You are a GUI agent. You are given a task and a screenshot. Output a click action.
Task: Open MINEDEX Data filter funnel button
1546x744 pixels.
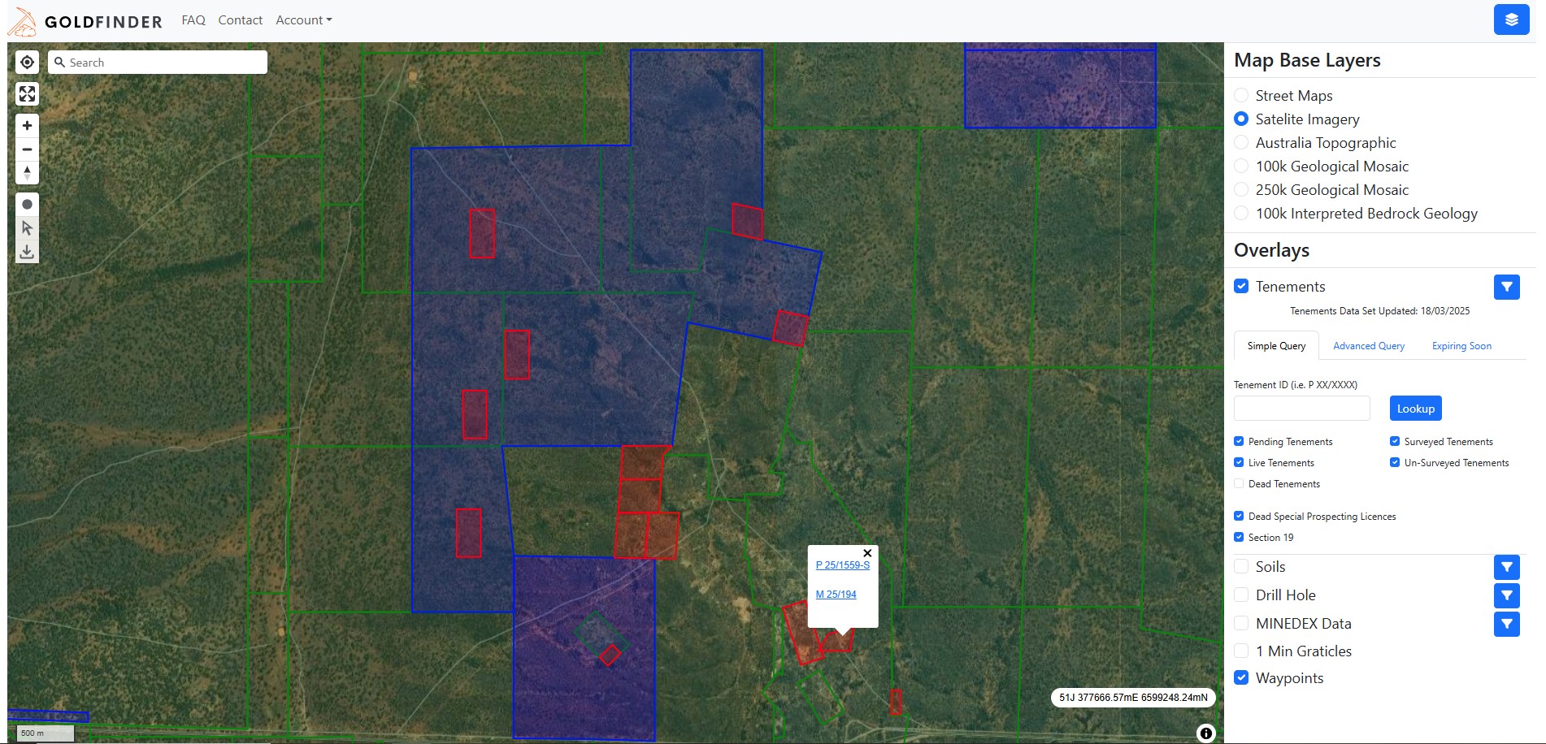coord(1506,624)
